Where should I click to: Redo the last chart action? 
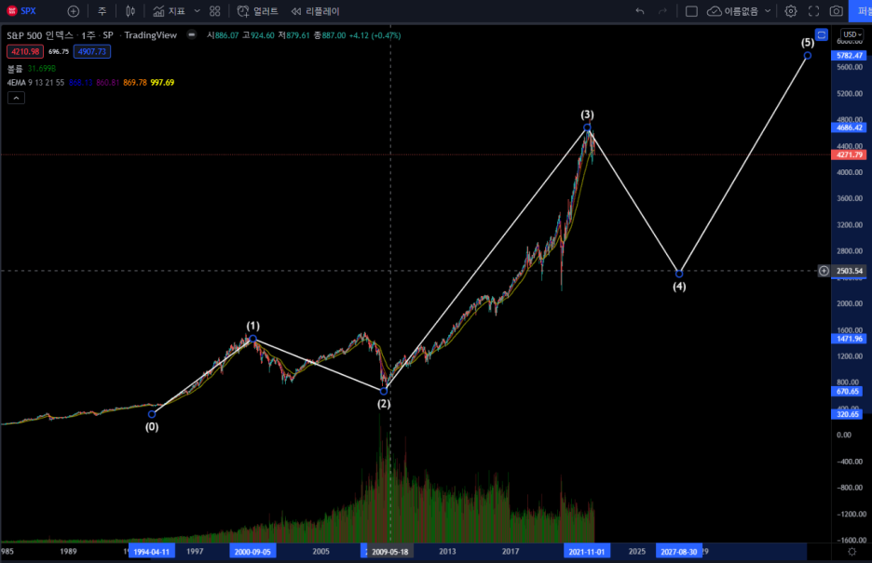pos(662,11)
